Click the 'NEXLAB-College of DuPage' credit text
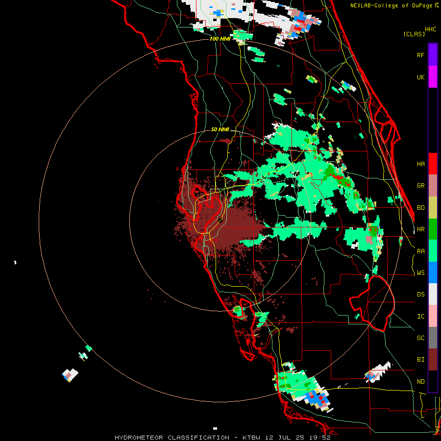 [x=392, y=5]
